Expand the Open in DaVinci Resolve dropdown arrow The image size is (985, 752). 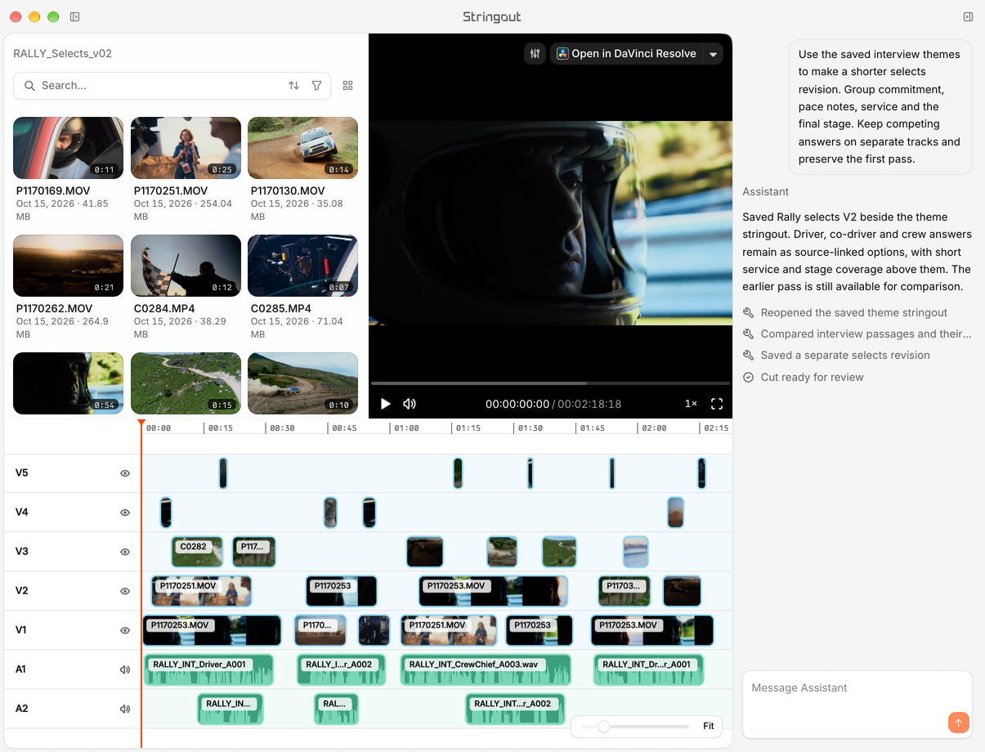(x=713, y=54)
